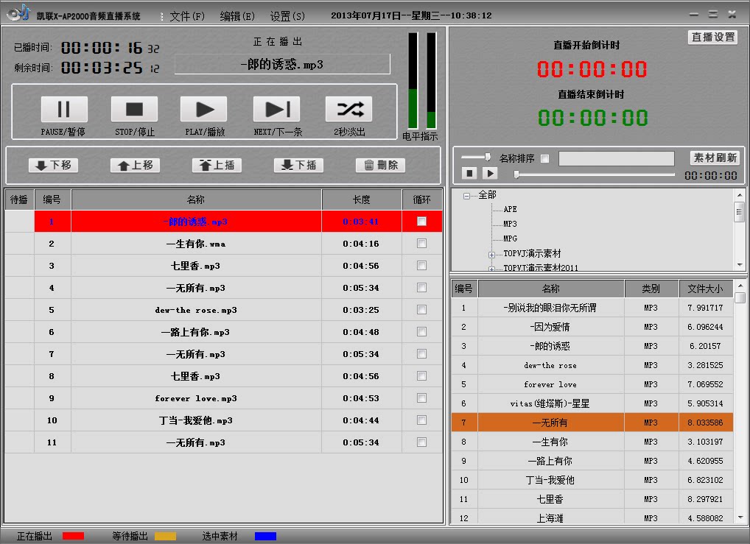The height and width of the screenshot is (544, 750).
Task: Click the app logo icon in the title bar
Action: point(18,13)
